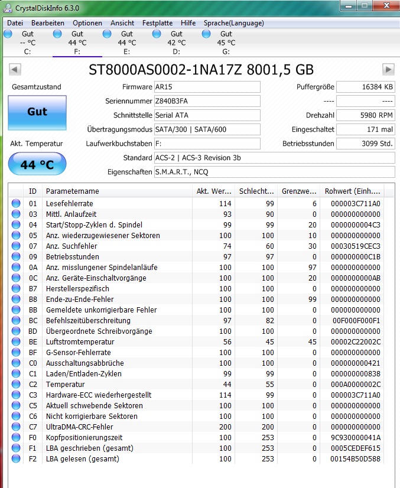Click the Grenzwe... column header
The height and width of the screenshot is (488, 400).
[299, 191]
